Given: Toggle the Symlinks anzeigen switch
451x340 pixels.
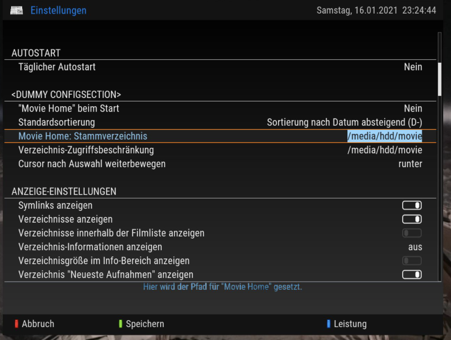Looking at the screenshot, I should [x=412, y=206].
